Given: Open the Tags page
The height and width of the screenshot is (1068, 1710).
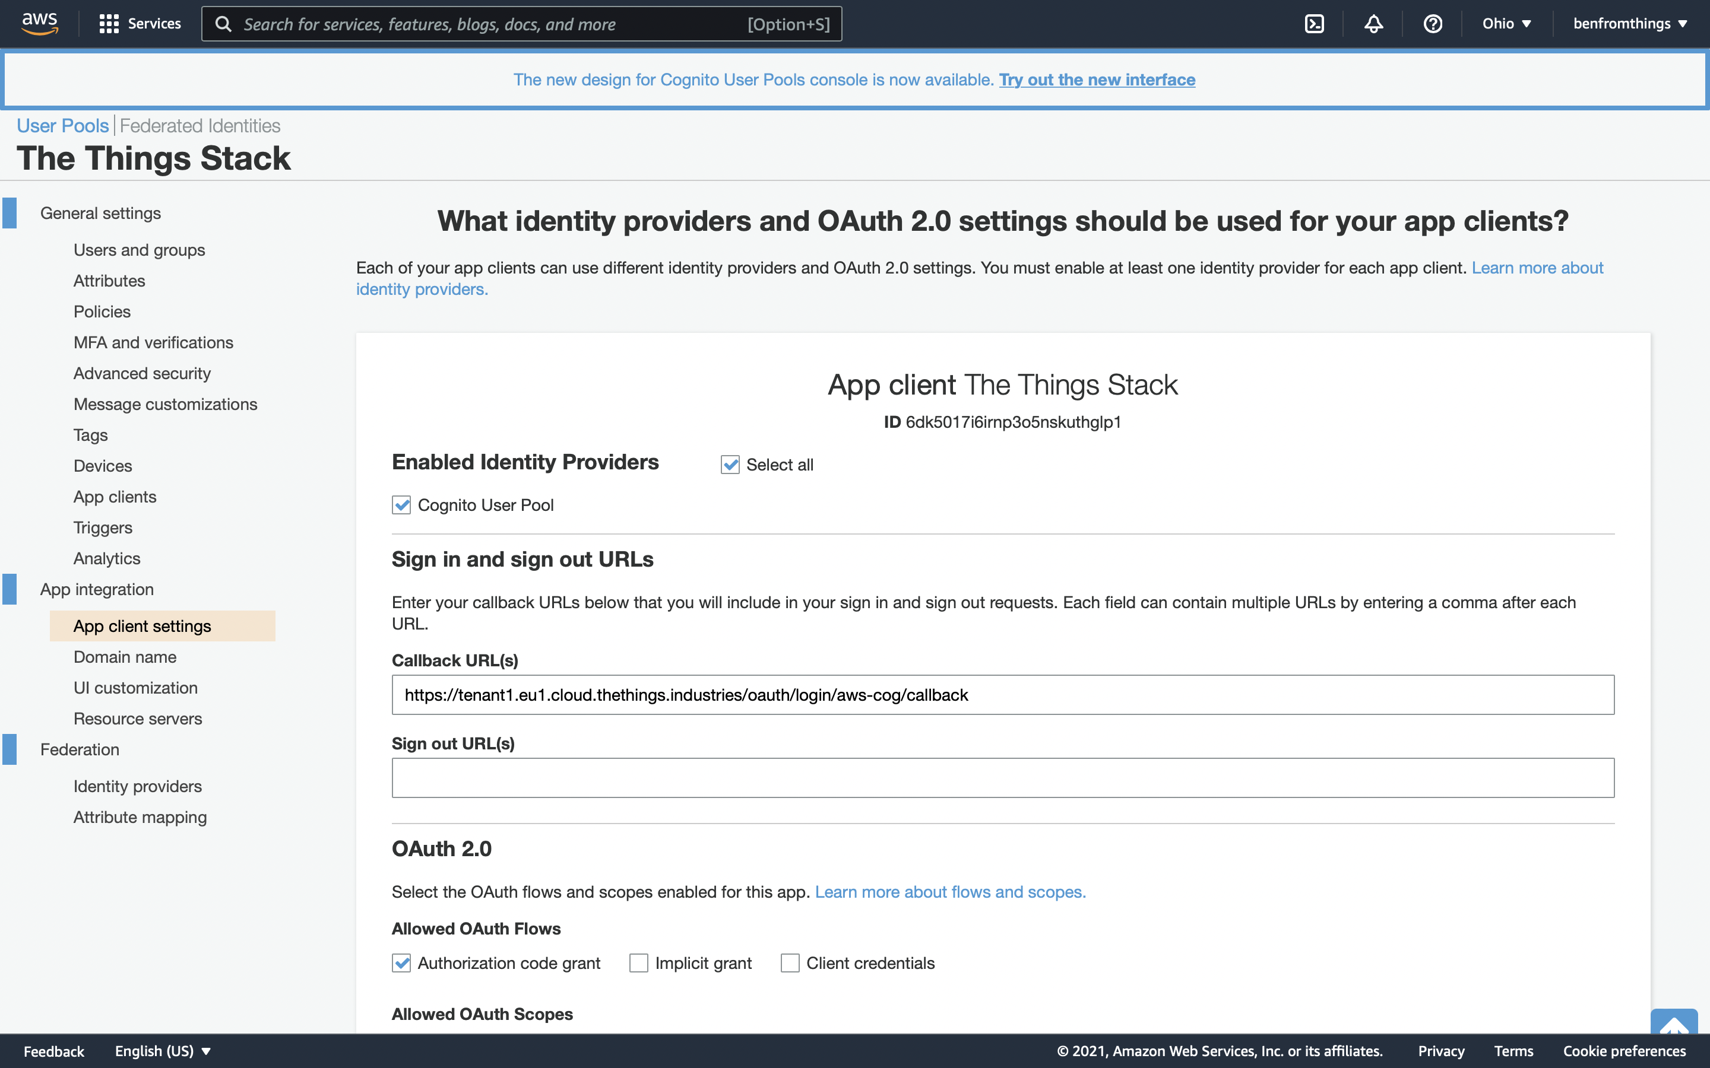Looking at the screenshot, I should pyautogui.click(x=90, y=435).
